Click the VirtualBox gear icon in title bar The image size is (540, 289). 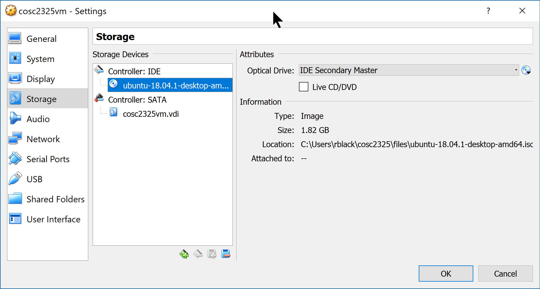click(11, 11)
